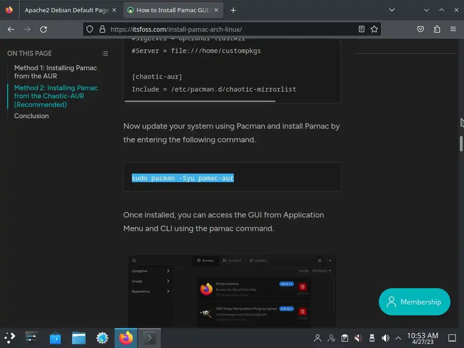Expand hidden system tray icons
Image resolution: width=464 pixels, height=348 pixels.
click(x=398, y=338)
